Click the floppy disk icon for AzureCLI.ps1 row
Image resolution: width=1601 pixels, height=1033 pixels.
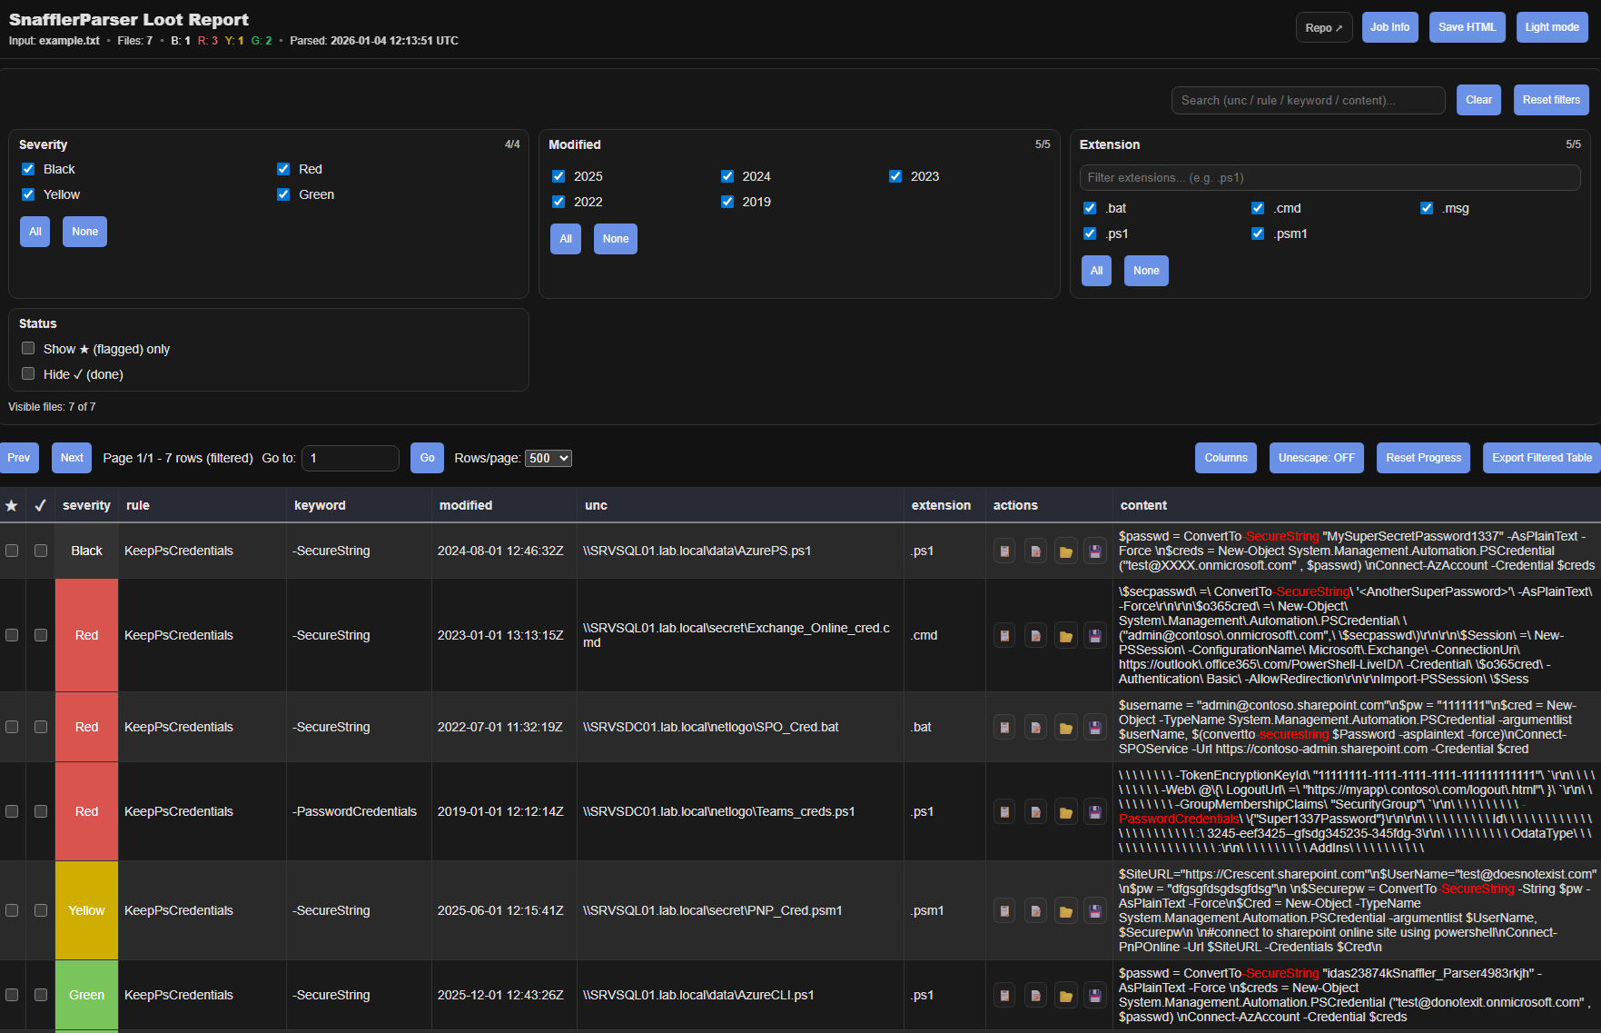(1095, 996)
